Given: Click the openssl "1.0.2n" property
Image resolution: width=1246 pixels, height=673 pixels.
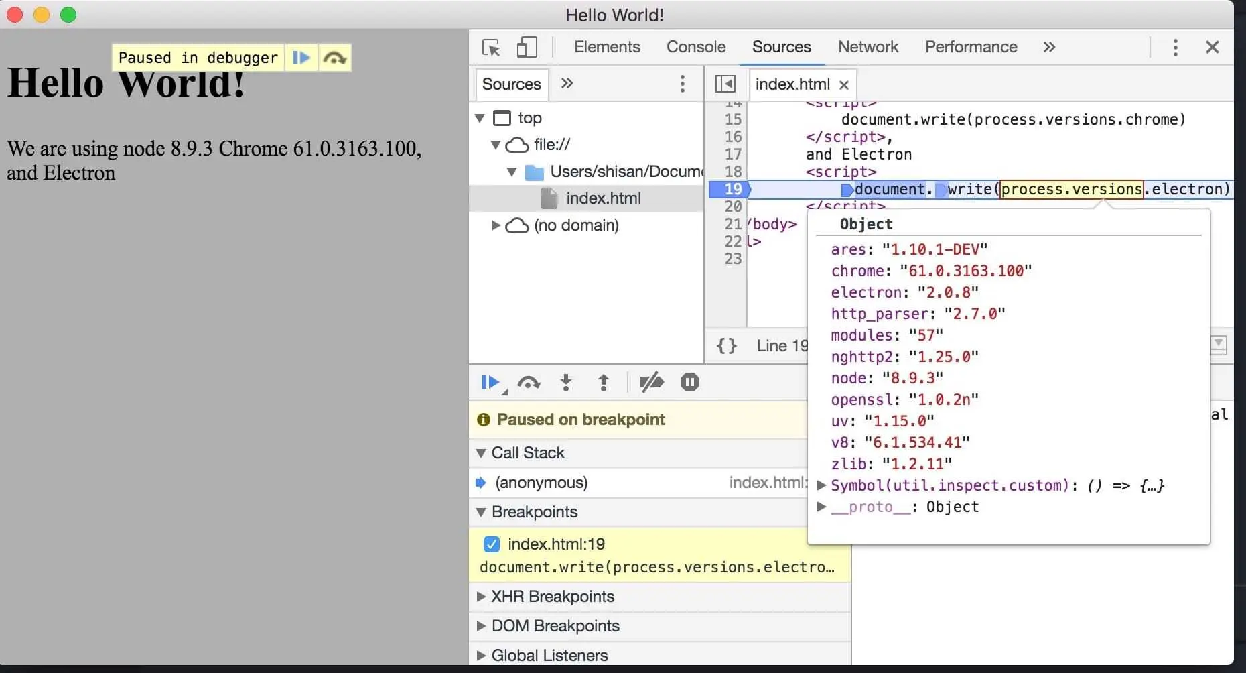Looking at the screenshot, I should click(x=904, y=400).
